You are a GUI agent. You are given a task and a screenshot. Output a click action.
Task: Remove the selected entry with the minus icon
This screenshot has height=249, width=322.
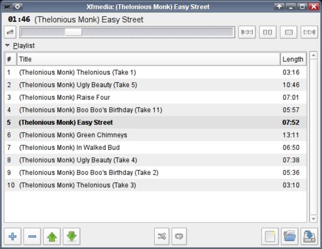click(x=32, y=236)
